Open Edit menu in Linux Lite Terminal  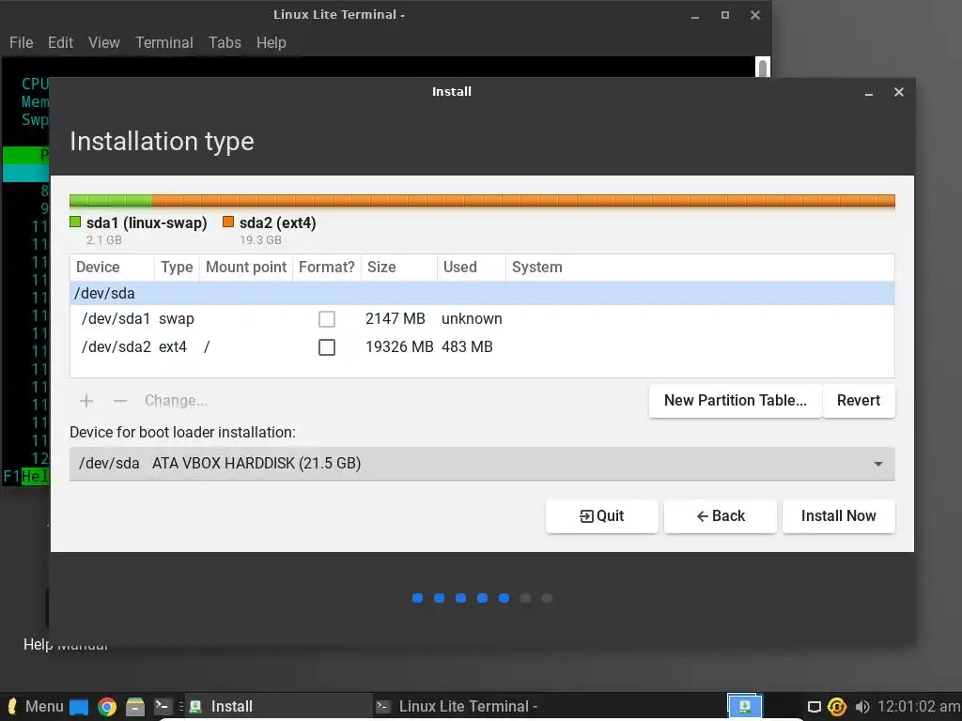pyautogui.click(x=60, y=43)
